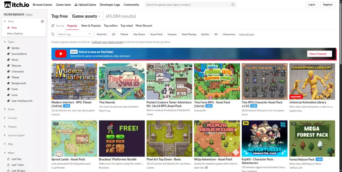This screenshot has width=342, height=172.
Task: Select the Free price filter
Action: tap(14, 28)
